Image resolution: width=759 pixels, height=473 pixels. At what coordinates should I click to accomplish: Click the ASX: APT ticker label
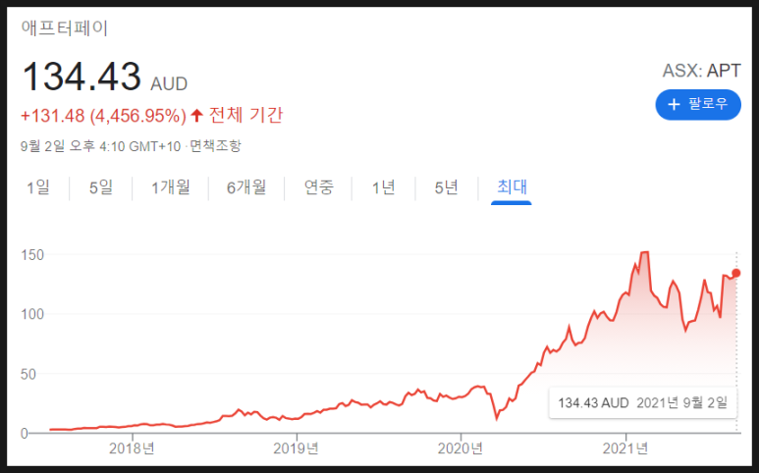click(701, 71)
